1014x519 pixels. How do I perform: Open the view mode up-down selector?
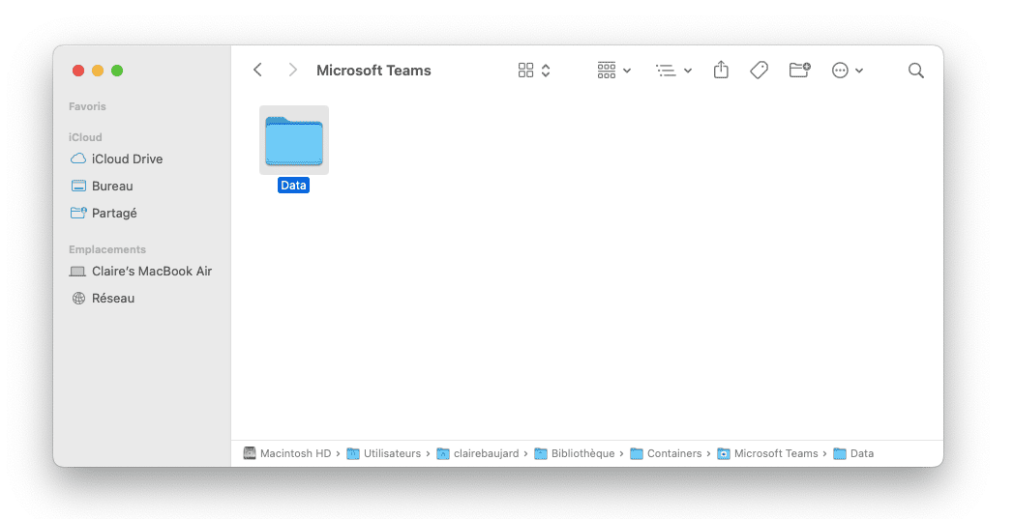point(546,71)
